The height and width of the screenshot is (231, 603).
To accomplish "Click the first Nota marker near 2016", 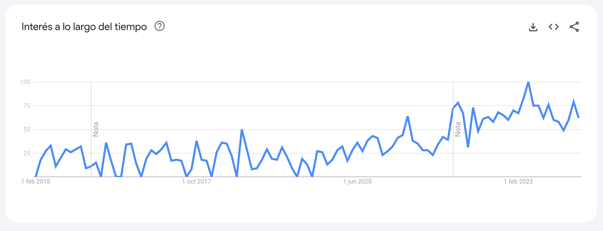I will click(96, 129).
